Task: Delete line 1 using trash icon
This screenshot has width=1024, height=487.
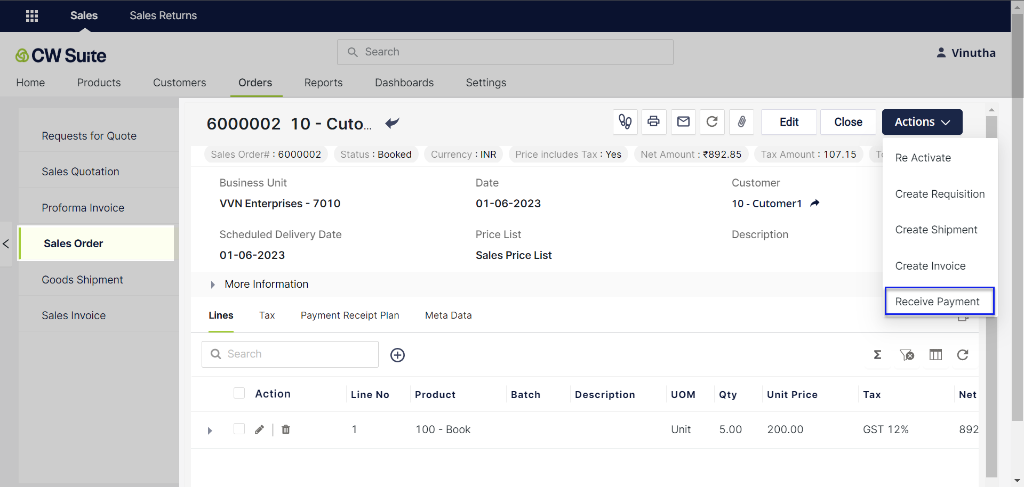Action: click(x=286, y=429)
